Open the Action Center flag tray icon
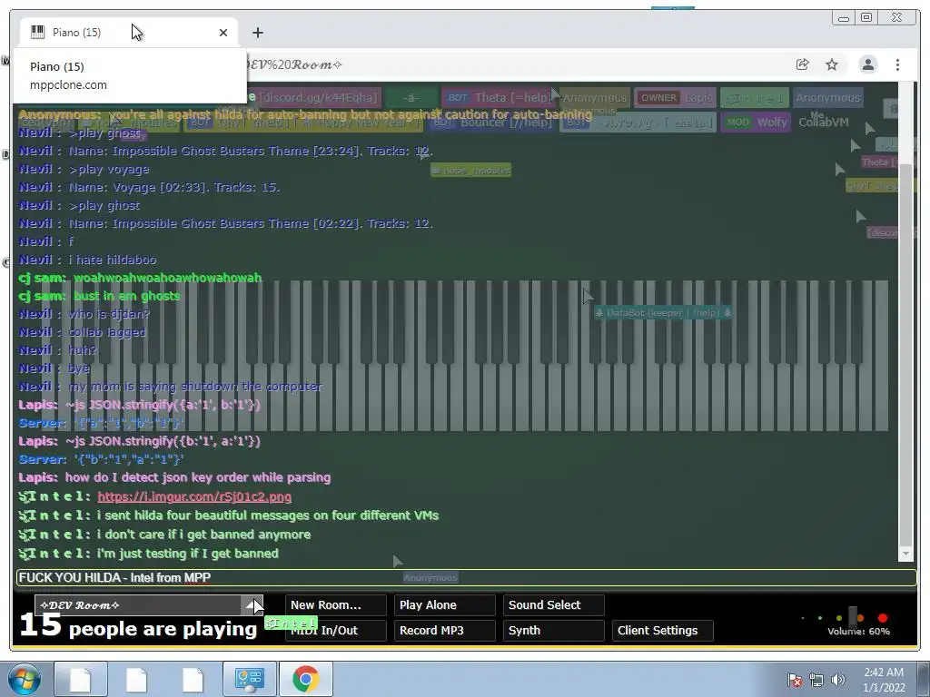This screenshot has width=930, height=697. point(795,679)
